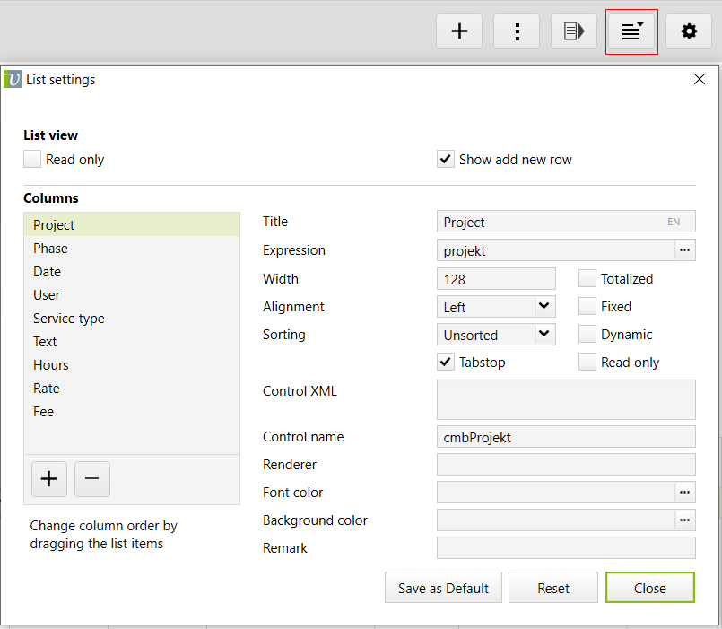Click the list settings toolbar icon
The image size is (722, 629).
tap(632, 31)
